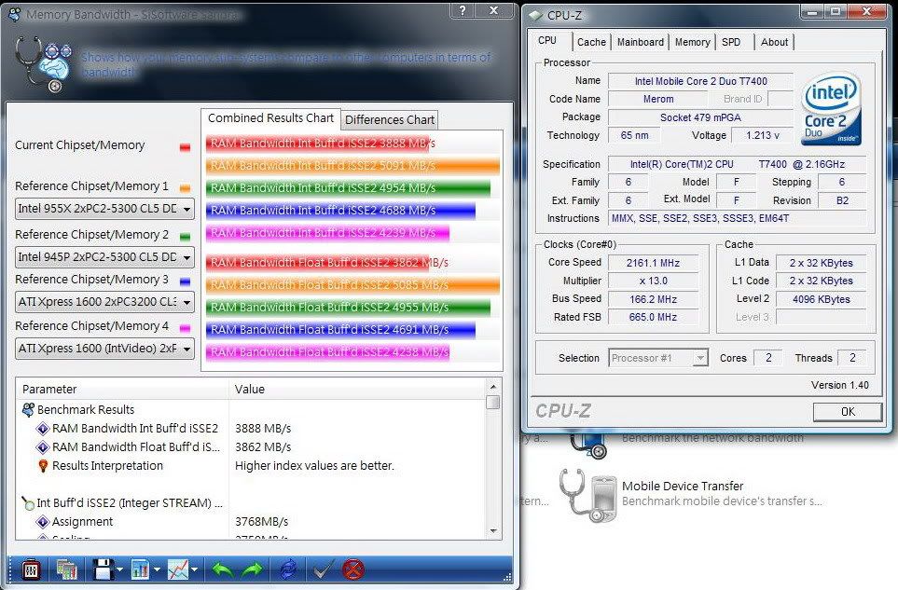Click the magenta Reference Chipset/Memory 4 swatch
Viewport: 898px width, 590px height.
(185, 328)
